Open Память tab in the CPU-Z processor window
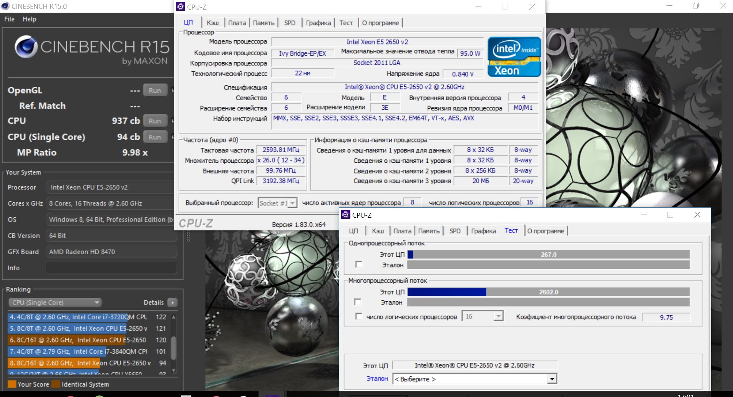The height and width of the screenshot is (397, 733). coord(264,23)
